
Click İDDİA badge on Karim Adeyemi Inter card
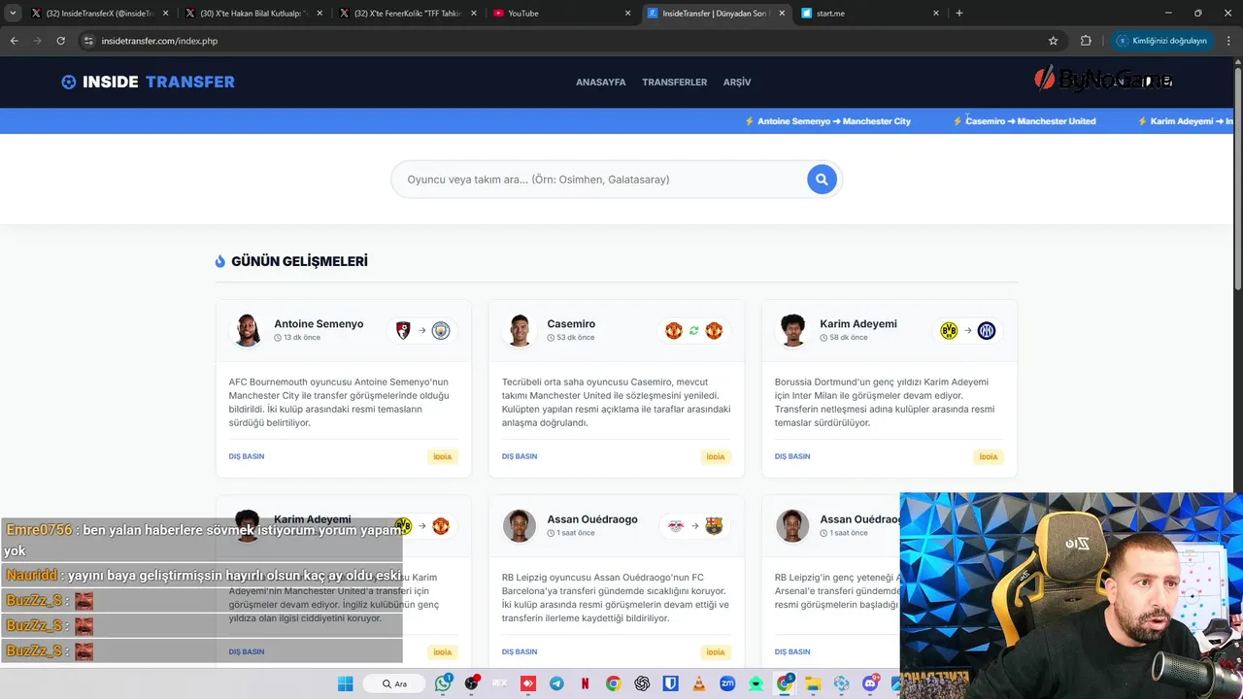click(989, 456)
